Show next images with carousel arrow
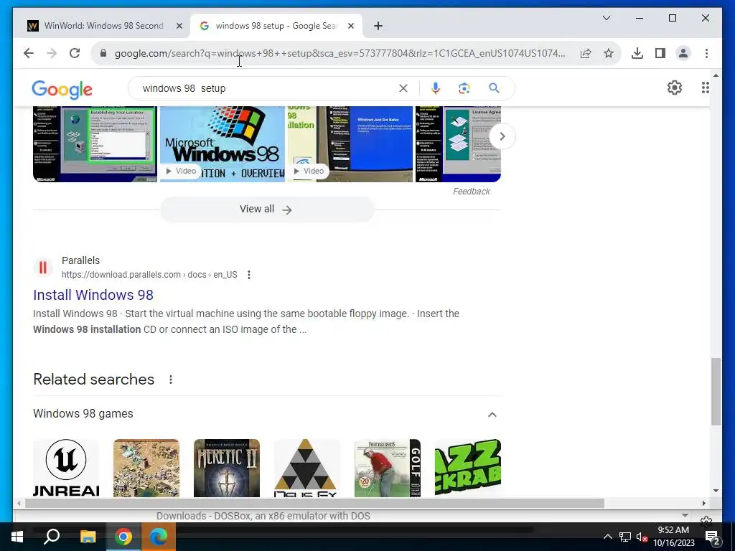735x551 pixels. (502, 136)
